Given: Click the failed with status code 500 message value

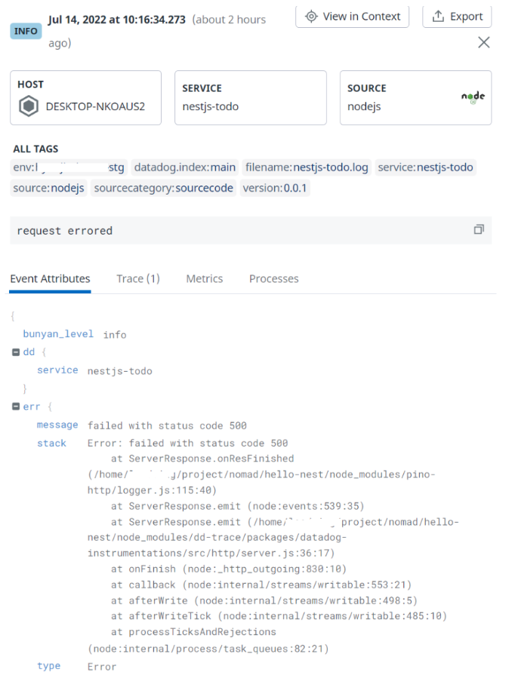Looking at the screenshot, I should click(167, 426).
